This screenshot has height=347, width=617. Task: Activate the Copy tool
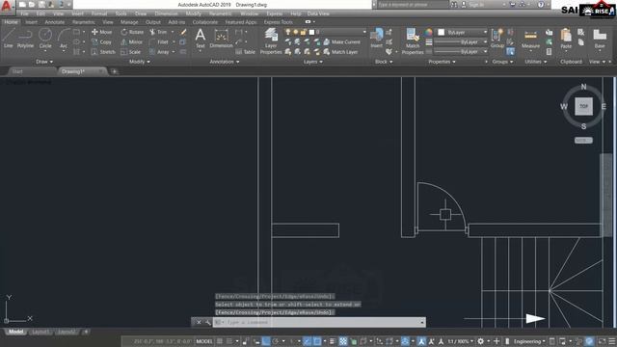coord(102,41)
